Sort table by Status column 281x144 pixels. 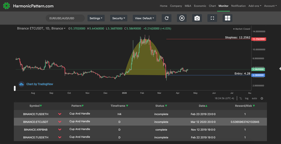tap(161, 106)
